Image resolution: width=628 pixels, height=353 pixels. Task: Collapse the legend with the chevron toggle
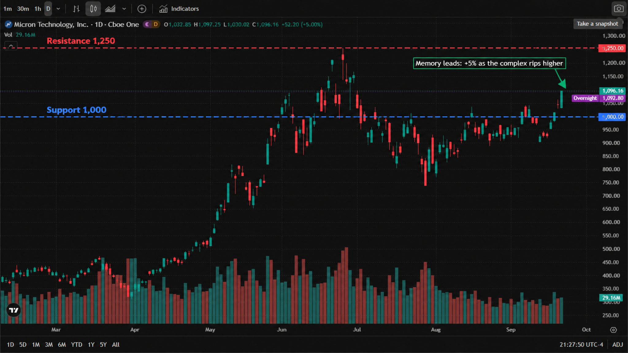[11, 46]
